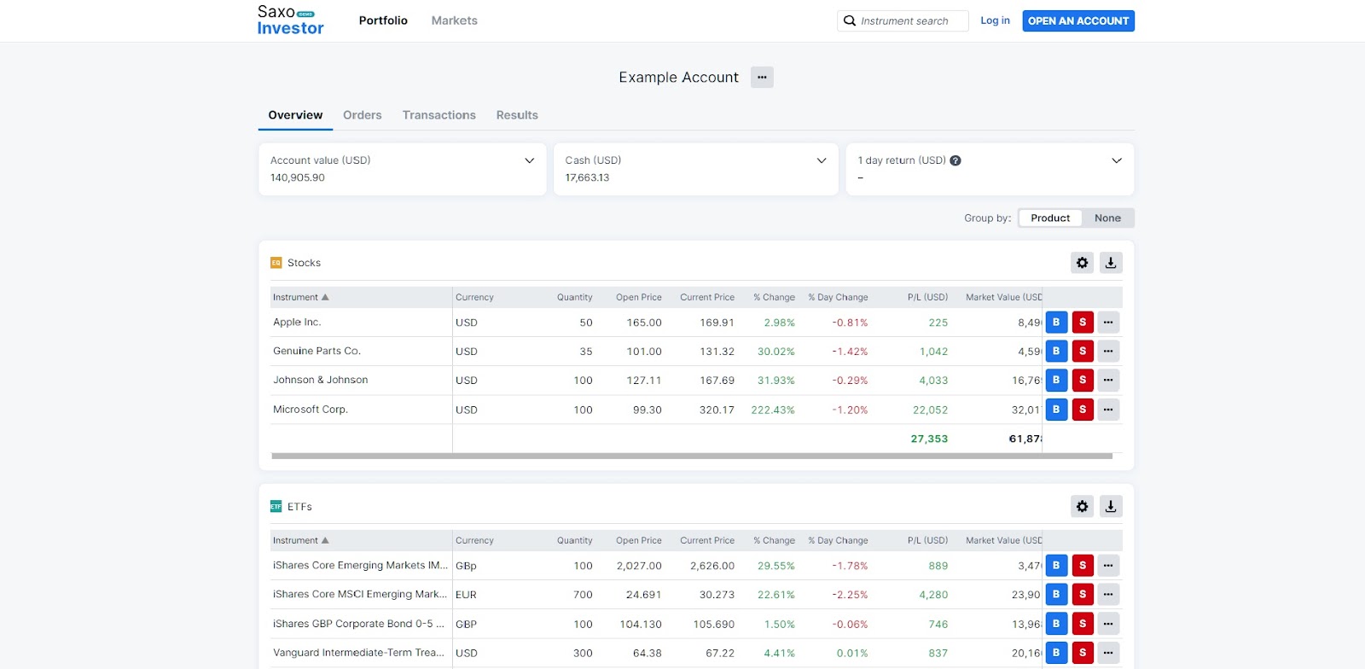The width and height of the screenshot is (1365, 669).
Task: Buy iShares GBP Corporate Bond ETF
Action: tap(1056, 624)
